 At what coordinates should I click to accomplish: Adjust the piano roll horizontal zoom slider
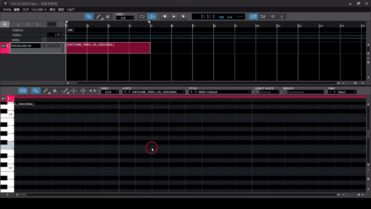pyautogui.click(x=358, y=195)
